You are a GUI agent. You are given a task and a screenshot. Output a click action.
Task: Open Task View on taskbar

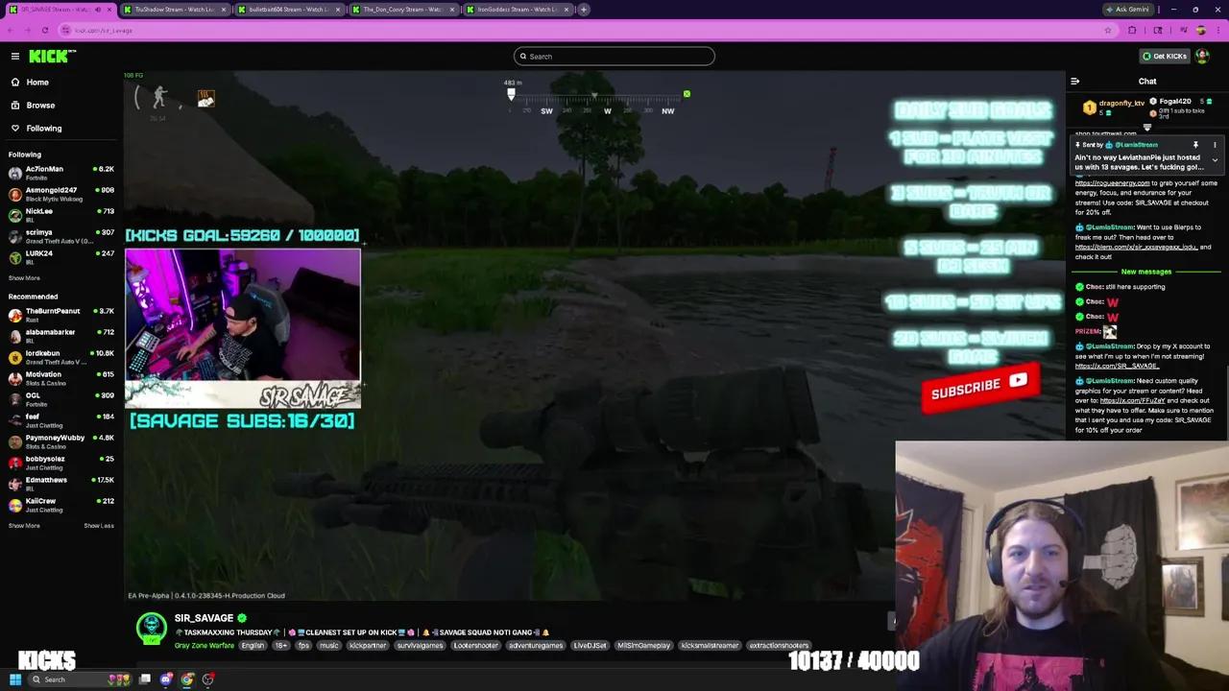click(x=145, y=679)
